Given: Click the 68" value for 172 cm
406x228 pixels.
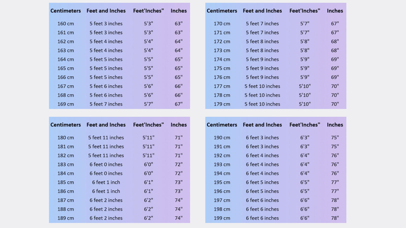Looking at the screenshot, I should [335, 41].
